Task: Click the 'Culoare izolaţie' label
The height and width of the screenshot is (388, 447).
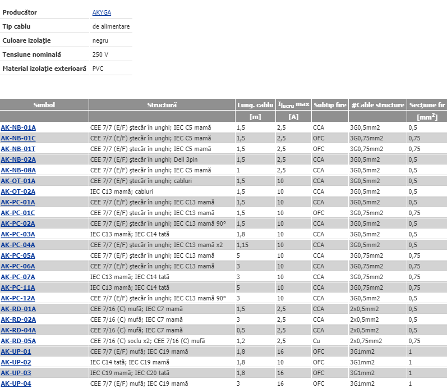Action: [x=26, y=40]
